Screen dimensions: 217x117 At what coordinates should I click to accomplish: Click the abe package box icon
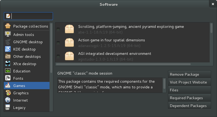click(69, 29)
